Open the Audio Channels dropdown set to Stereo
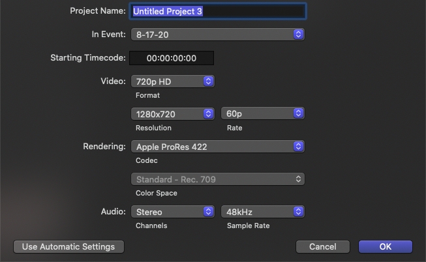 coord(172,212)
